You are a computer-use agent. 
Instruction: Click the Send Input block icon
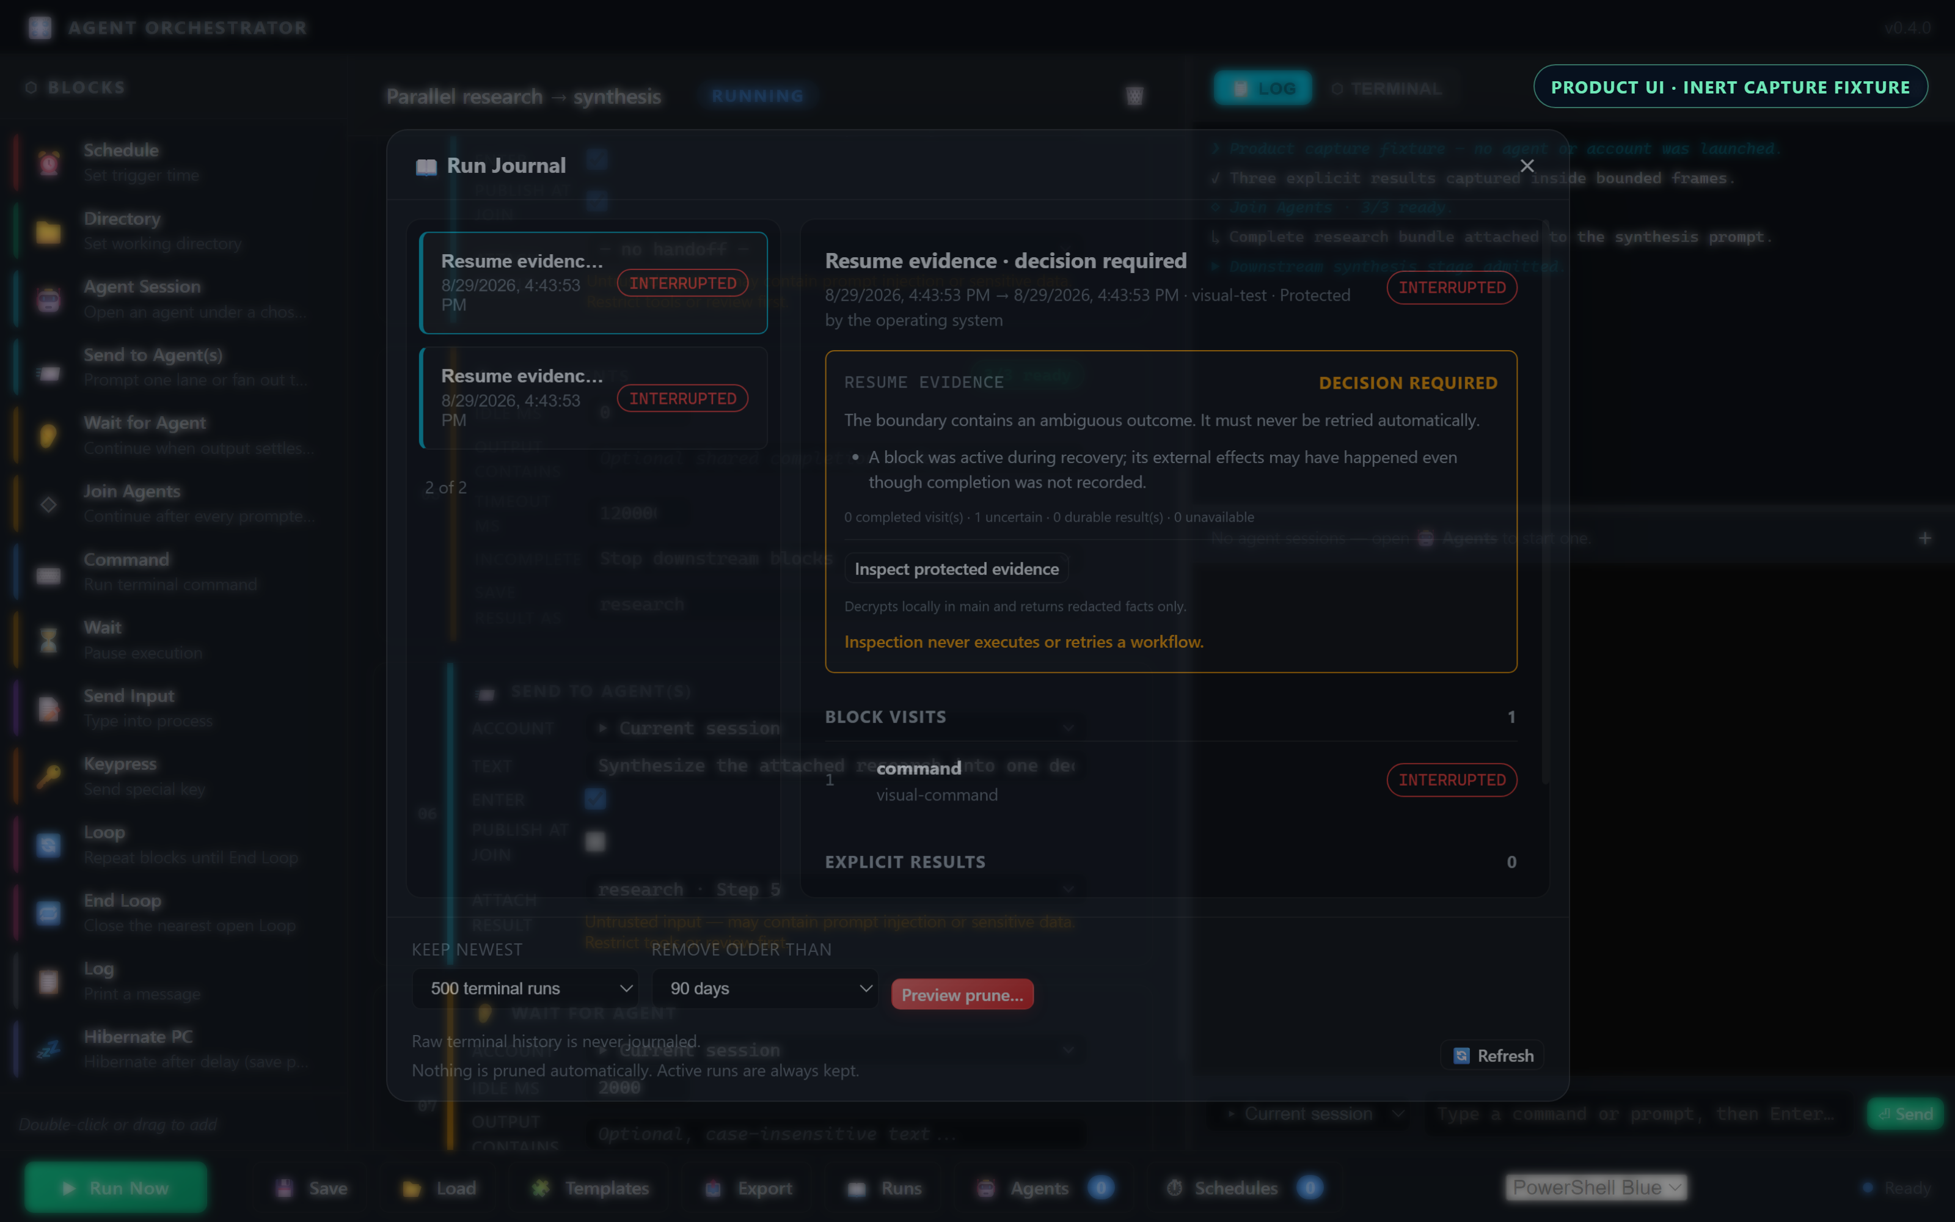(x=48, y=709)
